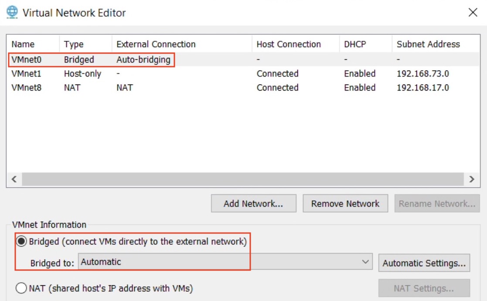Click the horizontal scrollbar track in network list
The width and height of the screenshot is (487, 301).
(242, 179)
